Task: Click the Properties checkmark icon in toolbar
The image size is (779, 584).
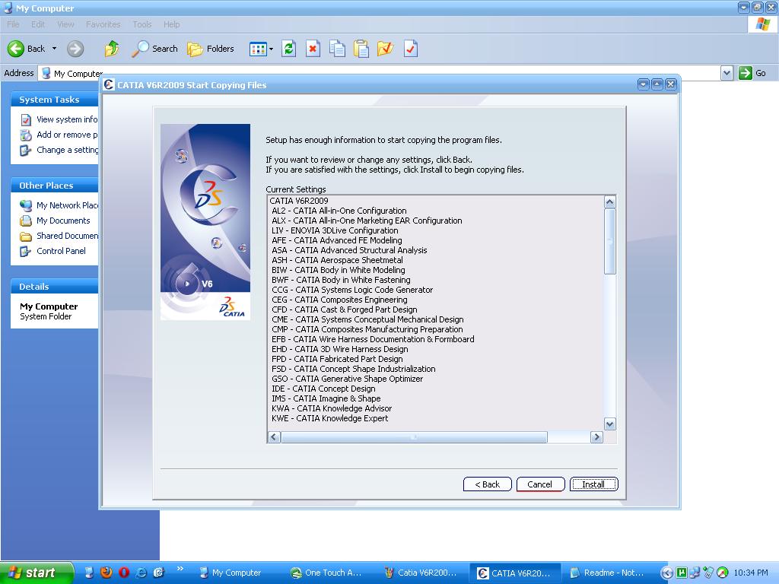Action: (x=410, y=49)
